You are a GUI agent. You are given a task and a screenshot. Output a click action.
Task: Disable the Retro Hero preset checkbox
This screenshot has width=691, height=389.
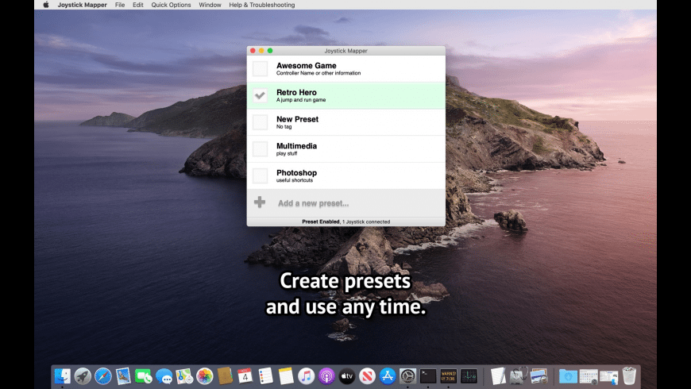click(x=260, y=95)
